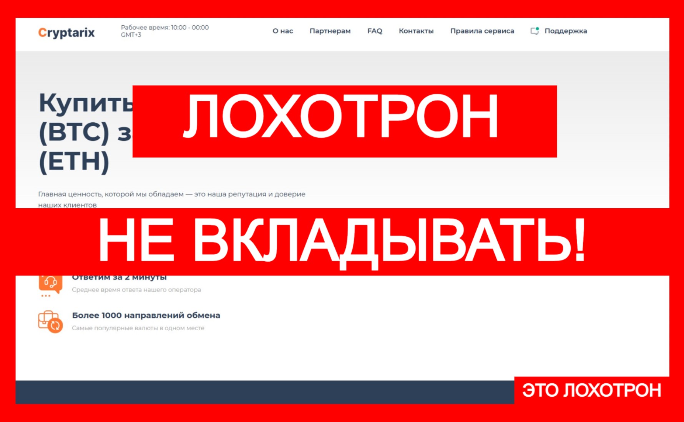Viewport: 684px width, 422px height.
Task: Click the orange headset operator icon
Action: tap(50, 285)
